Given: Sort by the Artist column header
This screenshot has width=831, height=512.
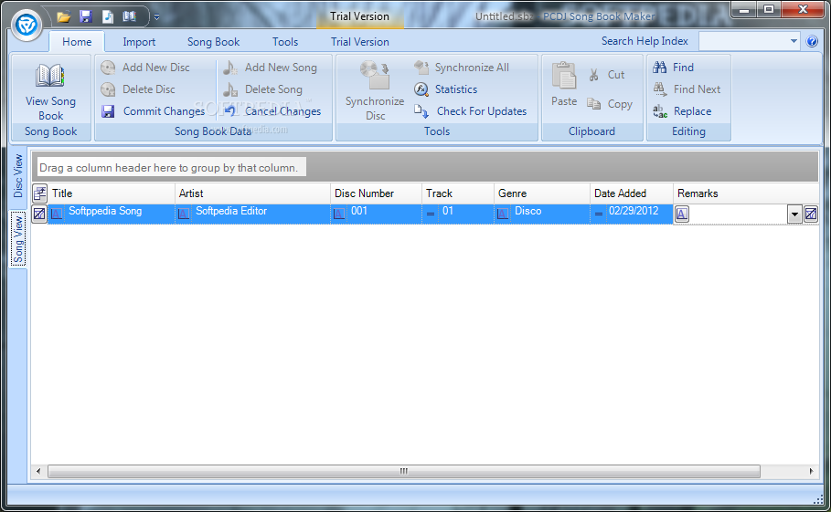Looking at the screenshot, I should click(253, 193).
